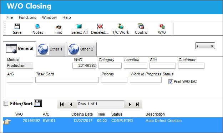This screenshot has height=133, width=223.
Task: Select the RW101 cell in the row
Action: pos(49,121)
